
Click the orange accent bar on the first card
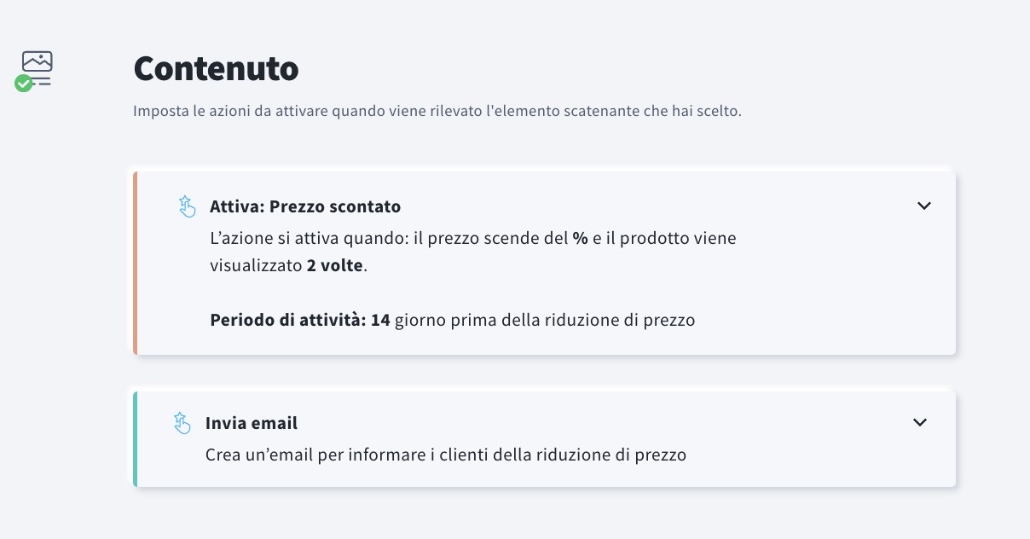point(136,262)
